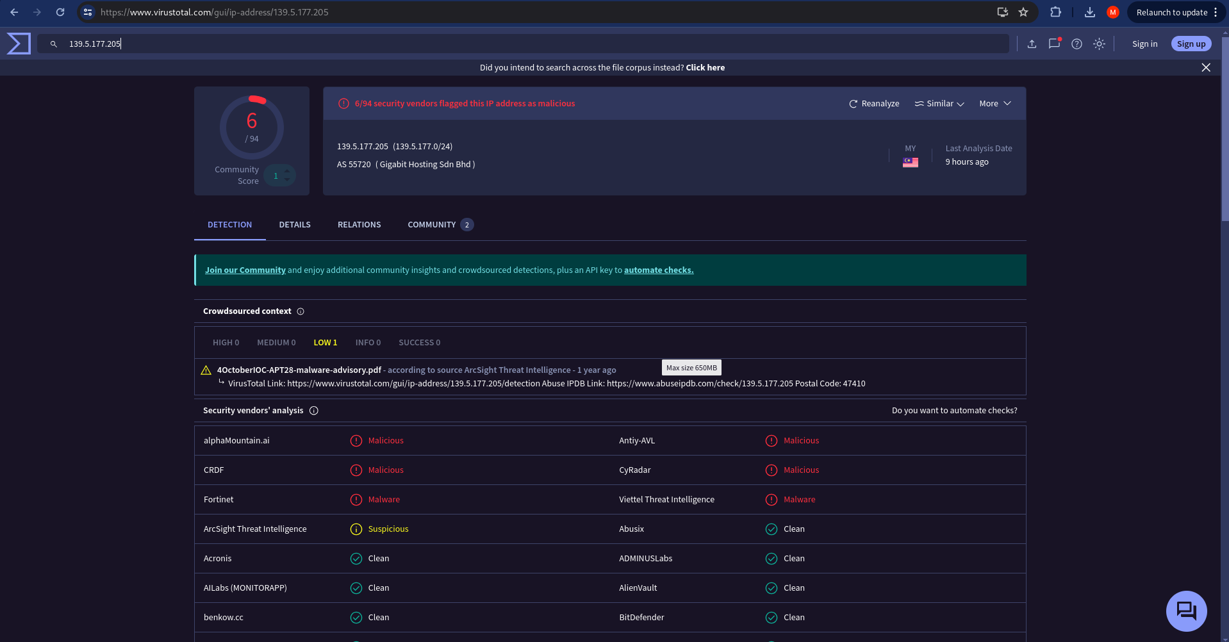Viewport: 1229px width, 642px height.
Task: Click the VirusTotal logo icon
Action: (x=19, y=44)
